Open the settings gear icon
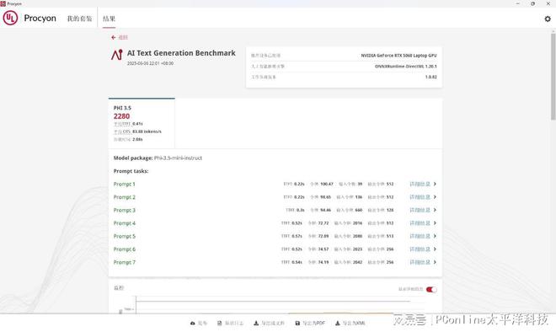Screen dimensions: 556x332 548,19
